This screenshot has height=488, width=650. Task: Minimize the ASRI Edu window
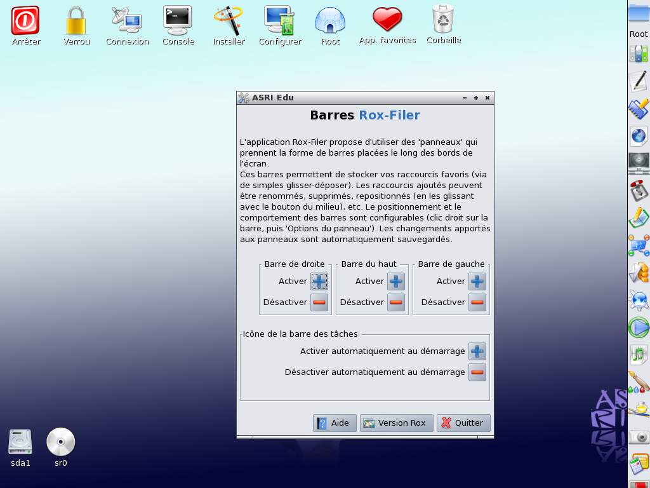(x=465, y=98)
